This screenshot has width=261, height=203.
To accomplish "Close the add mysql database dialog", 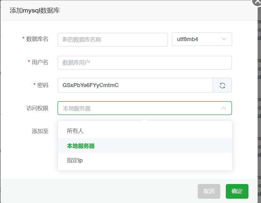I will [257, 2].
